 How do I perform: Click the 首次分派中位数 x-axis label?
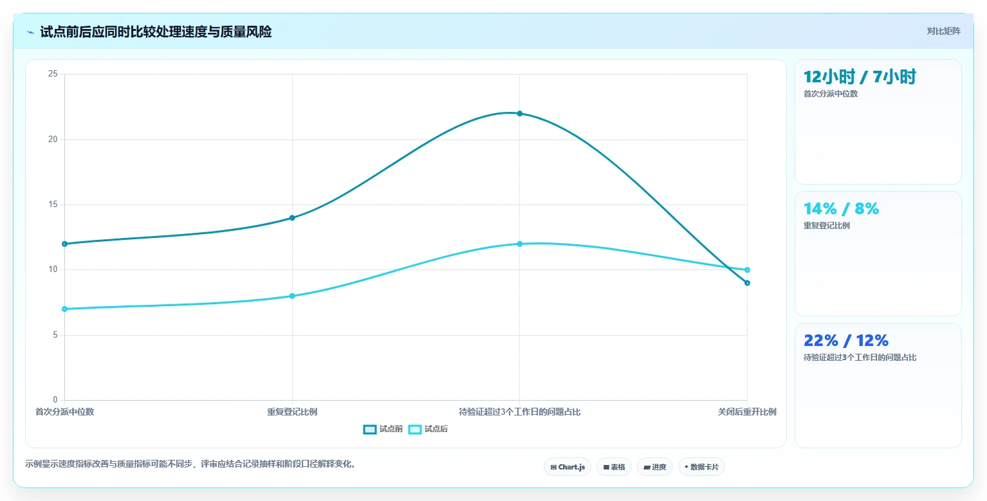[x=65, y=412]
